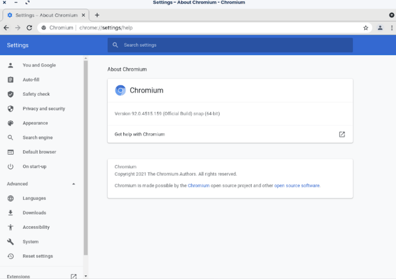Open Get help with Chromium
Viewport: 396px width, 279px height.
click(230, 134)
